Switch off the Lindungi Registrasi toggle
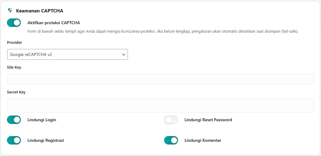Screen dimensions: 321x156 [14, 140]
